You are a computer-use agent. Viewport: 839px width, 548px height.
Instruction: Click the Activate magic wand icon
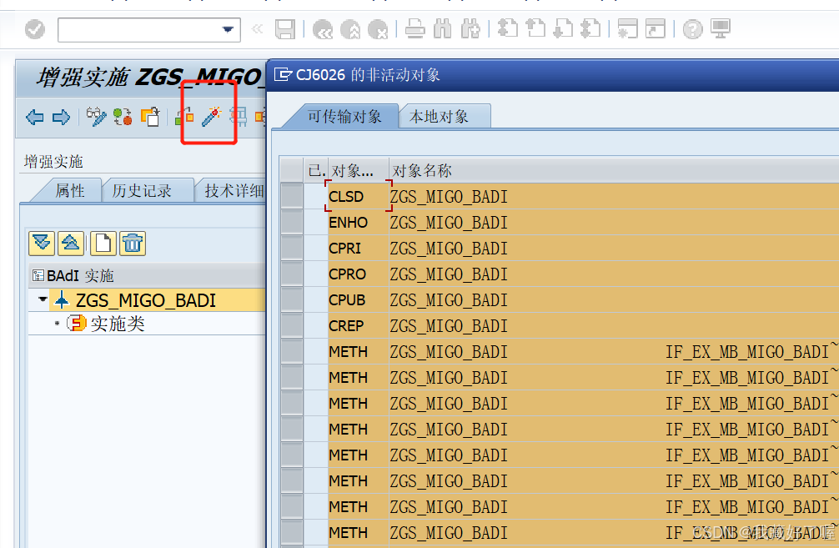tap(211, 116)
